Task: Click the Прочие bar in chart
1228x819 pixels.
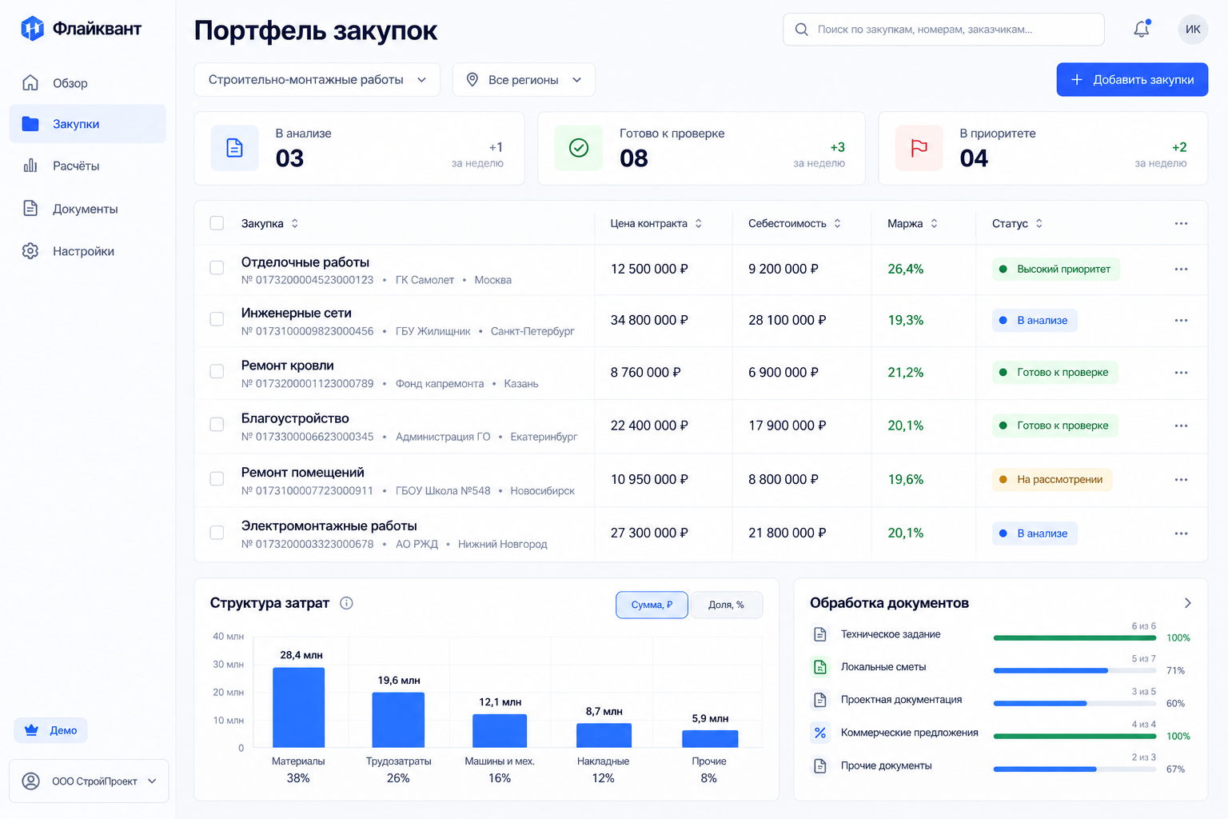Action: 710,739
